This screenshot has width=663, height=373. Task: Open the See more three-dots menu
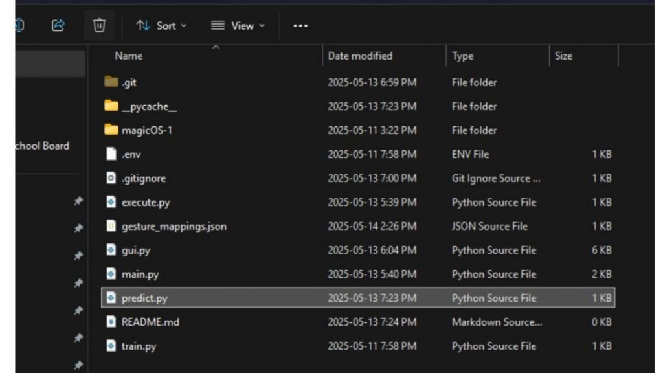(300, 26)
